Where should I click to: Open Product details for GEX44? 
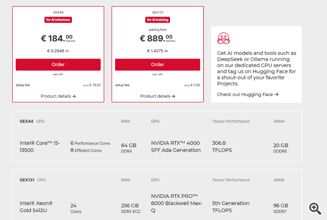coord(58,96)
